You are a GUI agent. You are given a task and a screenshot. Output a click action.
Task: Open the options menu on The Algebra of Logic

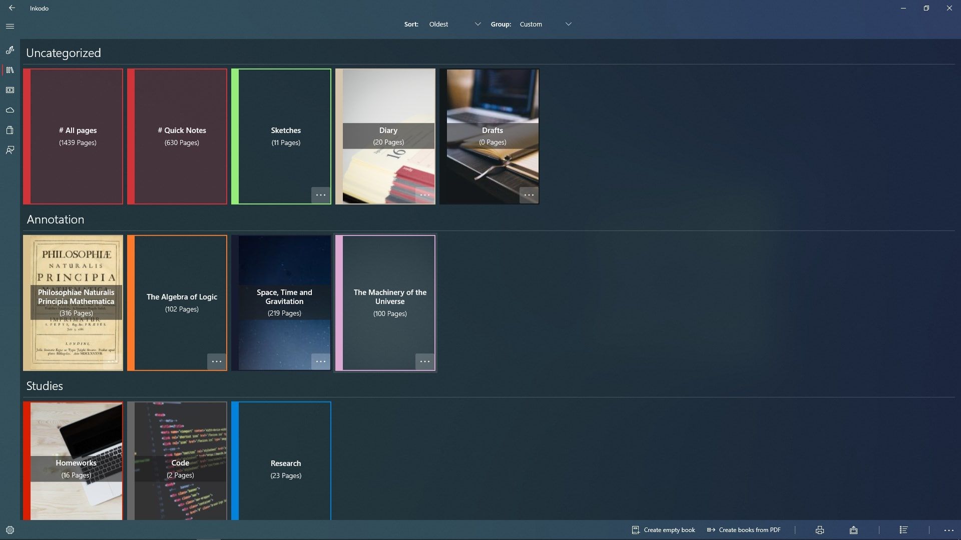(x=217, y=361)
